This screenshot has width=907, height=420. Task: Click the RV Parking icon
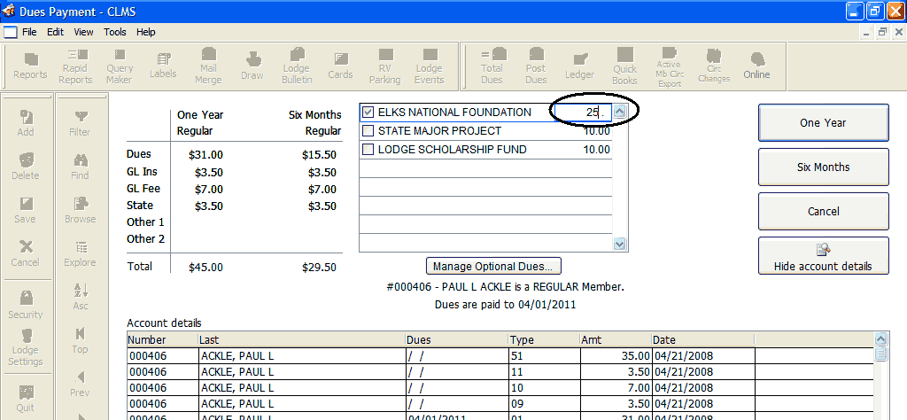[x=384, y=66]
